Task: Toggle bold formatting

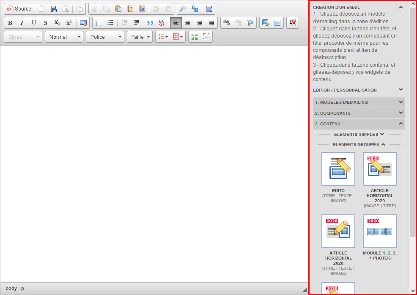Action: (10, 23)
